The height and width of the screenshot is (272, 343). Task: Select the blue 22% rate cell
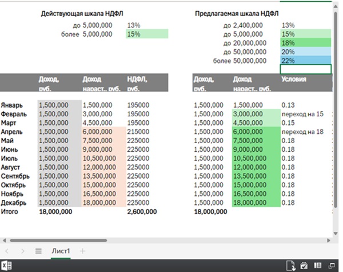pyautogui.click(x=305, y=61)
